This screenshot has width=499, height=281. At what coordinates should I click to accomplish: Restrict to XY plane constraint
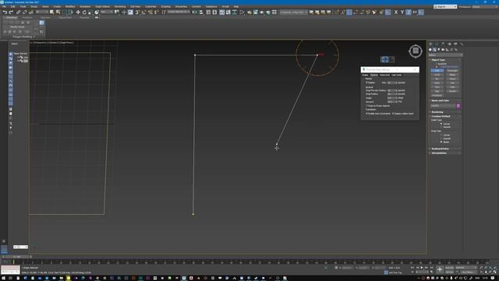click(415, 12)
